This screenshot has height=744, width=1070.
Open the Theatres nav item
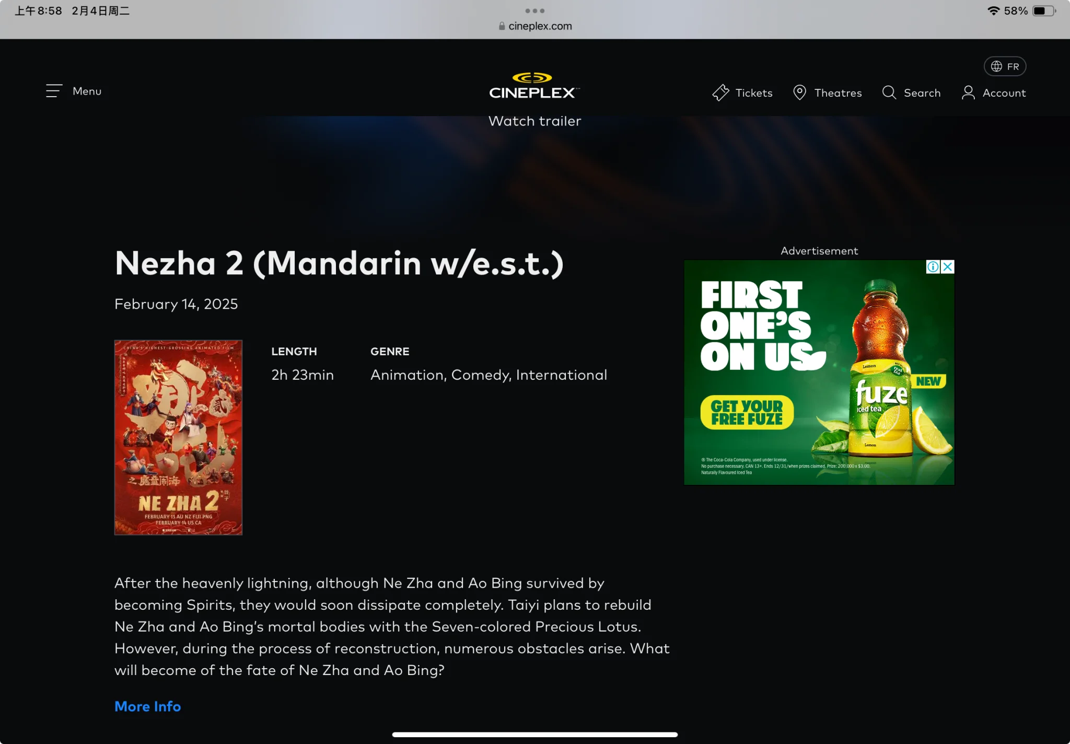[838, 93]
